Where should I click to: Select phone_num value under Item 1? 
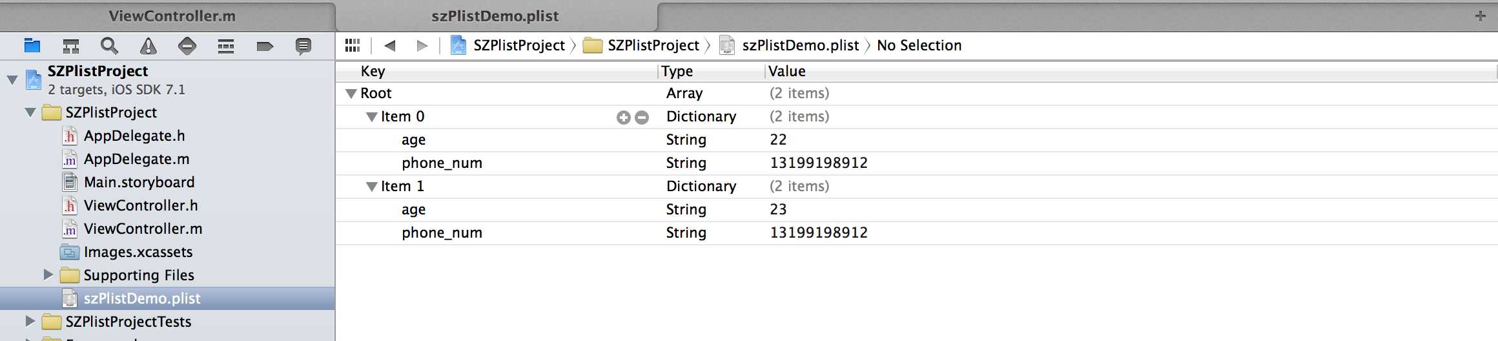coord(819,232)
